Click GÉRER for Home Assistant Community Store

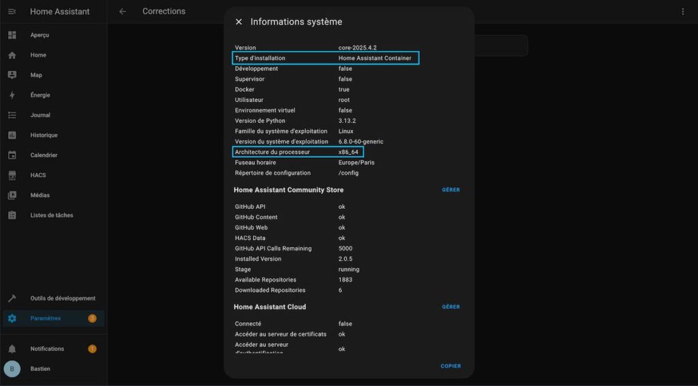click(451, 190)
